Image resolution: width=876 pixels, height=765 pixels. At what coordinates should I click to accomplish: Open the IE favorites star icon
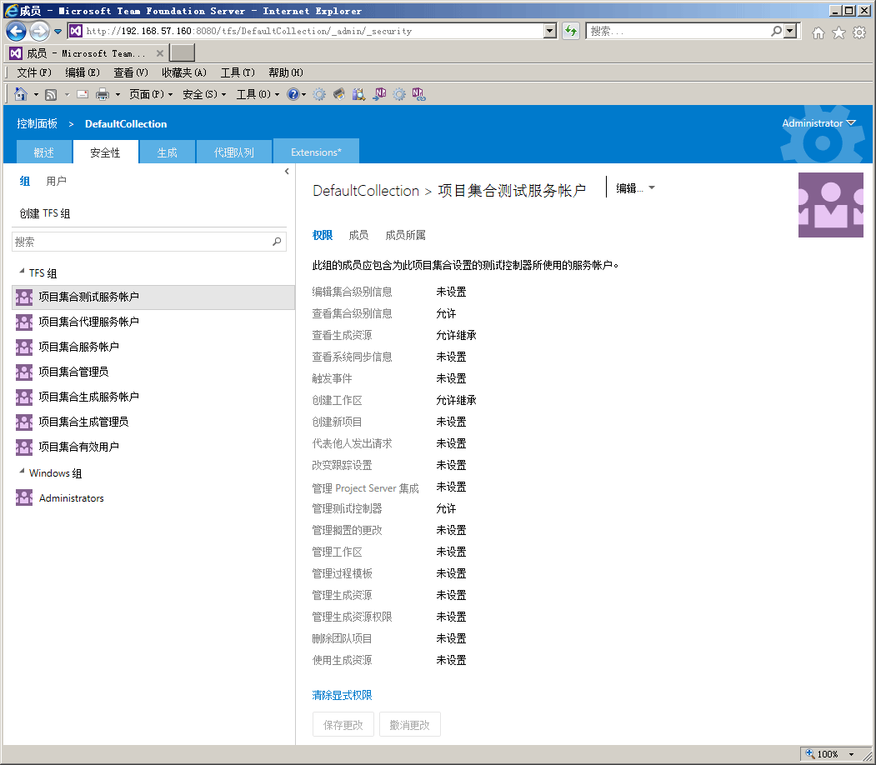click(x=838, y=32)
